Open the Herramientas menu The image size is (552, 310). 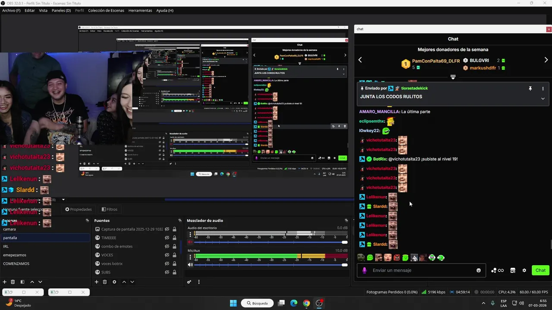[x=140, y=10]
